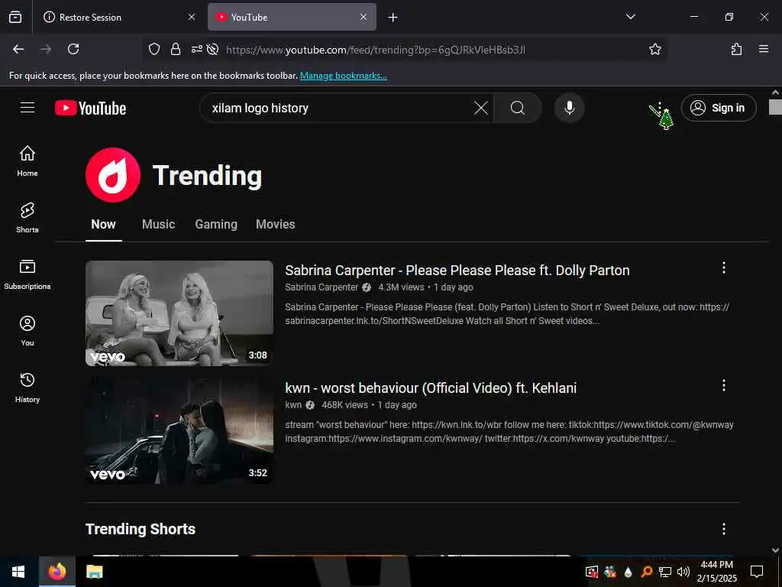The height and width of the screenshot is (587, 782).
Task: Click the network tray icon
Action: click(664, 572)
